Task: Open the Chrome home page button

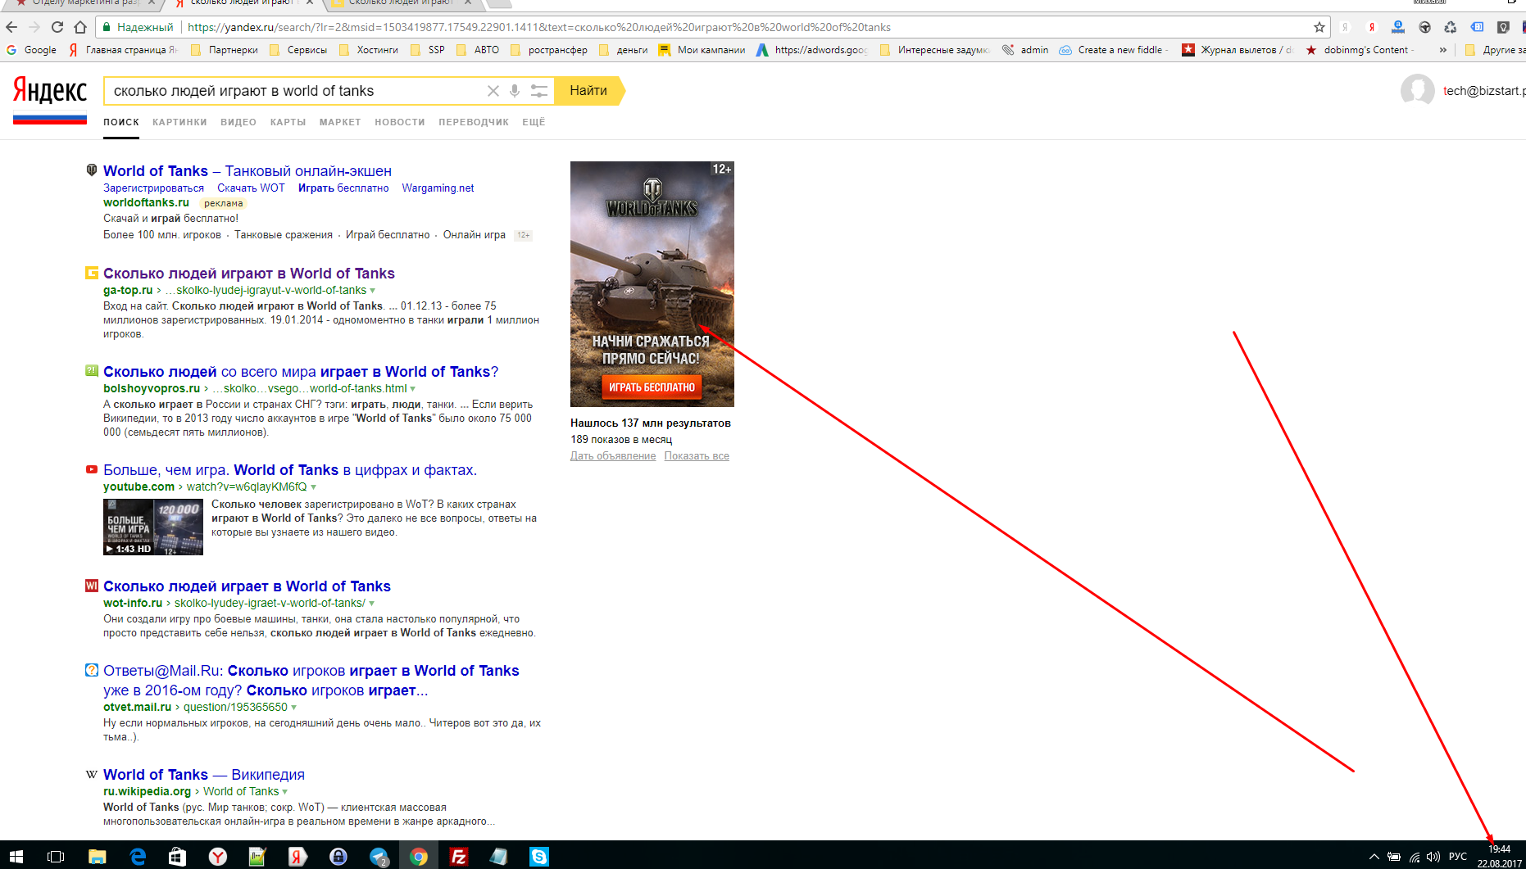Action: (x=80, y=27)
